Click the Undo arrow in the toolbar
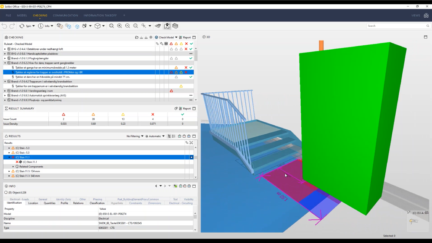The image size is (432, 243). [4, 26]
